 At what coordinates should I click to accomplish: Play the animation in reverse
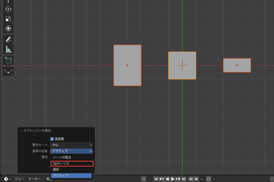(167, 179)
